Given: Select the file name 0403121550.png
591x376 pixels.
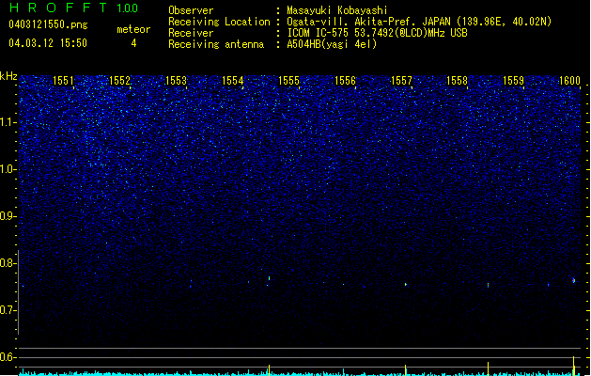Looking at the screenshot, I should tap(48, 24).
